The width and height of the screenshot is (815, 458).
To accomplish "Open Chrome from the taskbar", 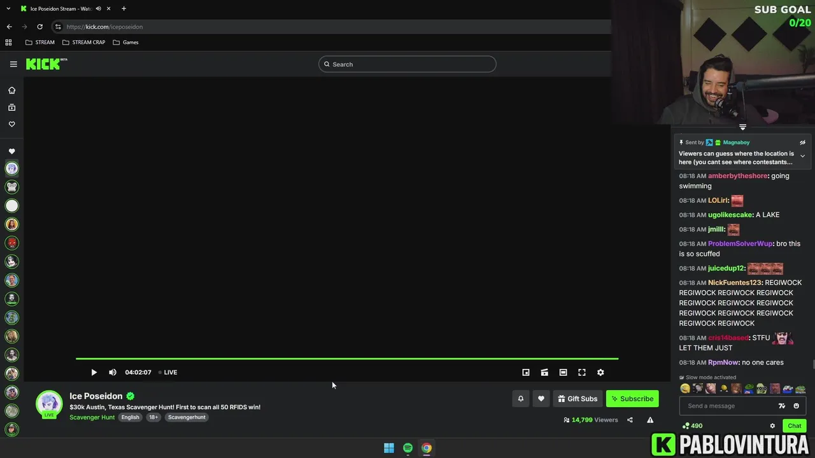I will point(427,448).
